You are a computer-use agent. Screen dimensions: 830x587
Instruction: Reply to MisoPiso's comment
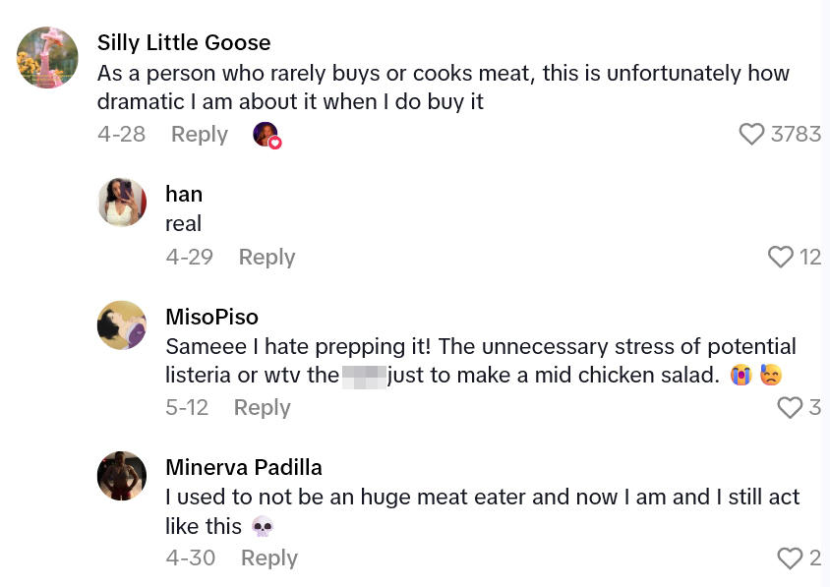(262, 407)
